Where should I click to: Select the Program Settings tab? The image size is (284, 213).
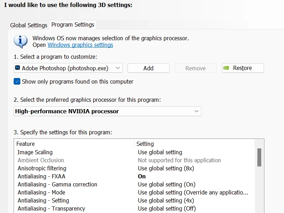coord(73,24)
